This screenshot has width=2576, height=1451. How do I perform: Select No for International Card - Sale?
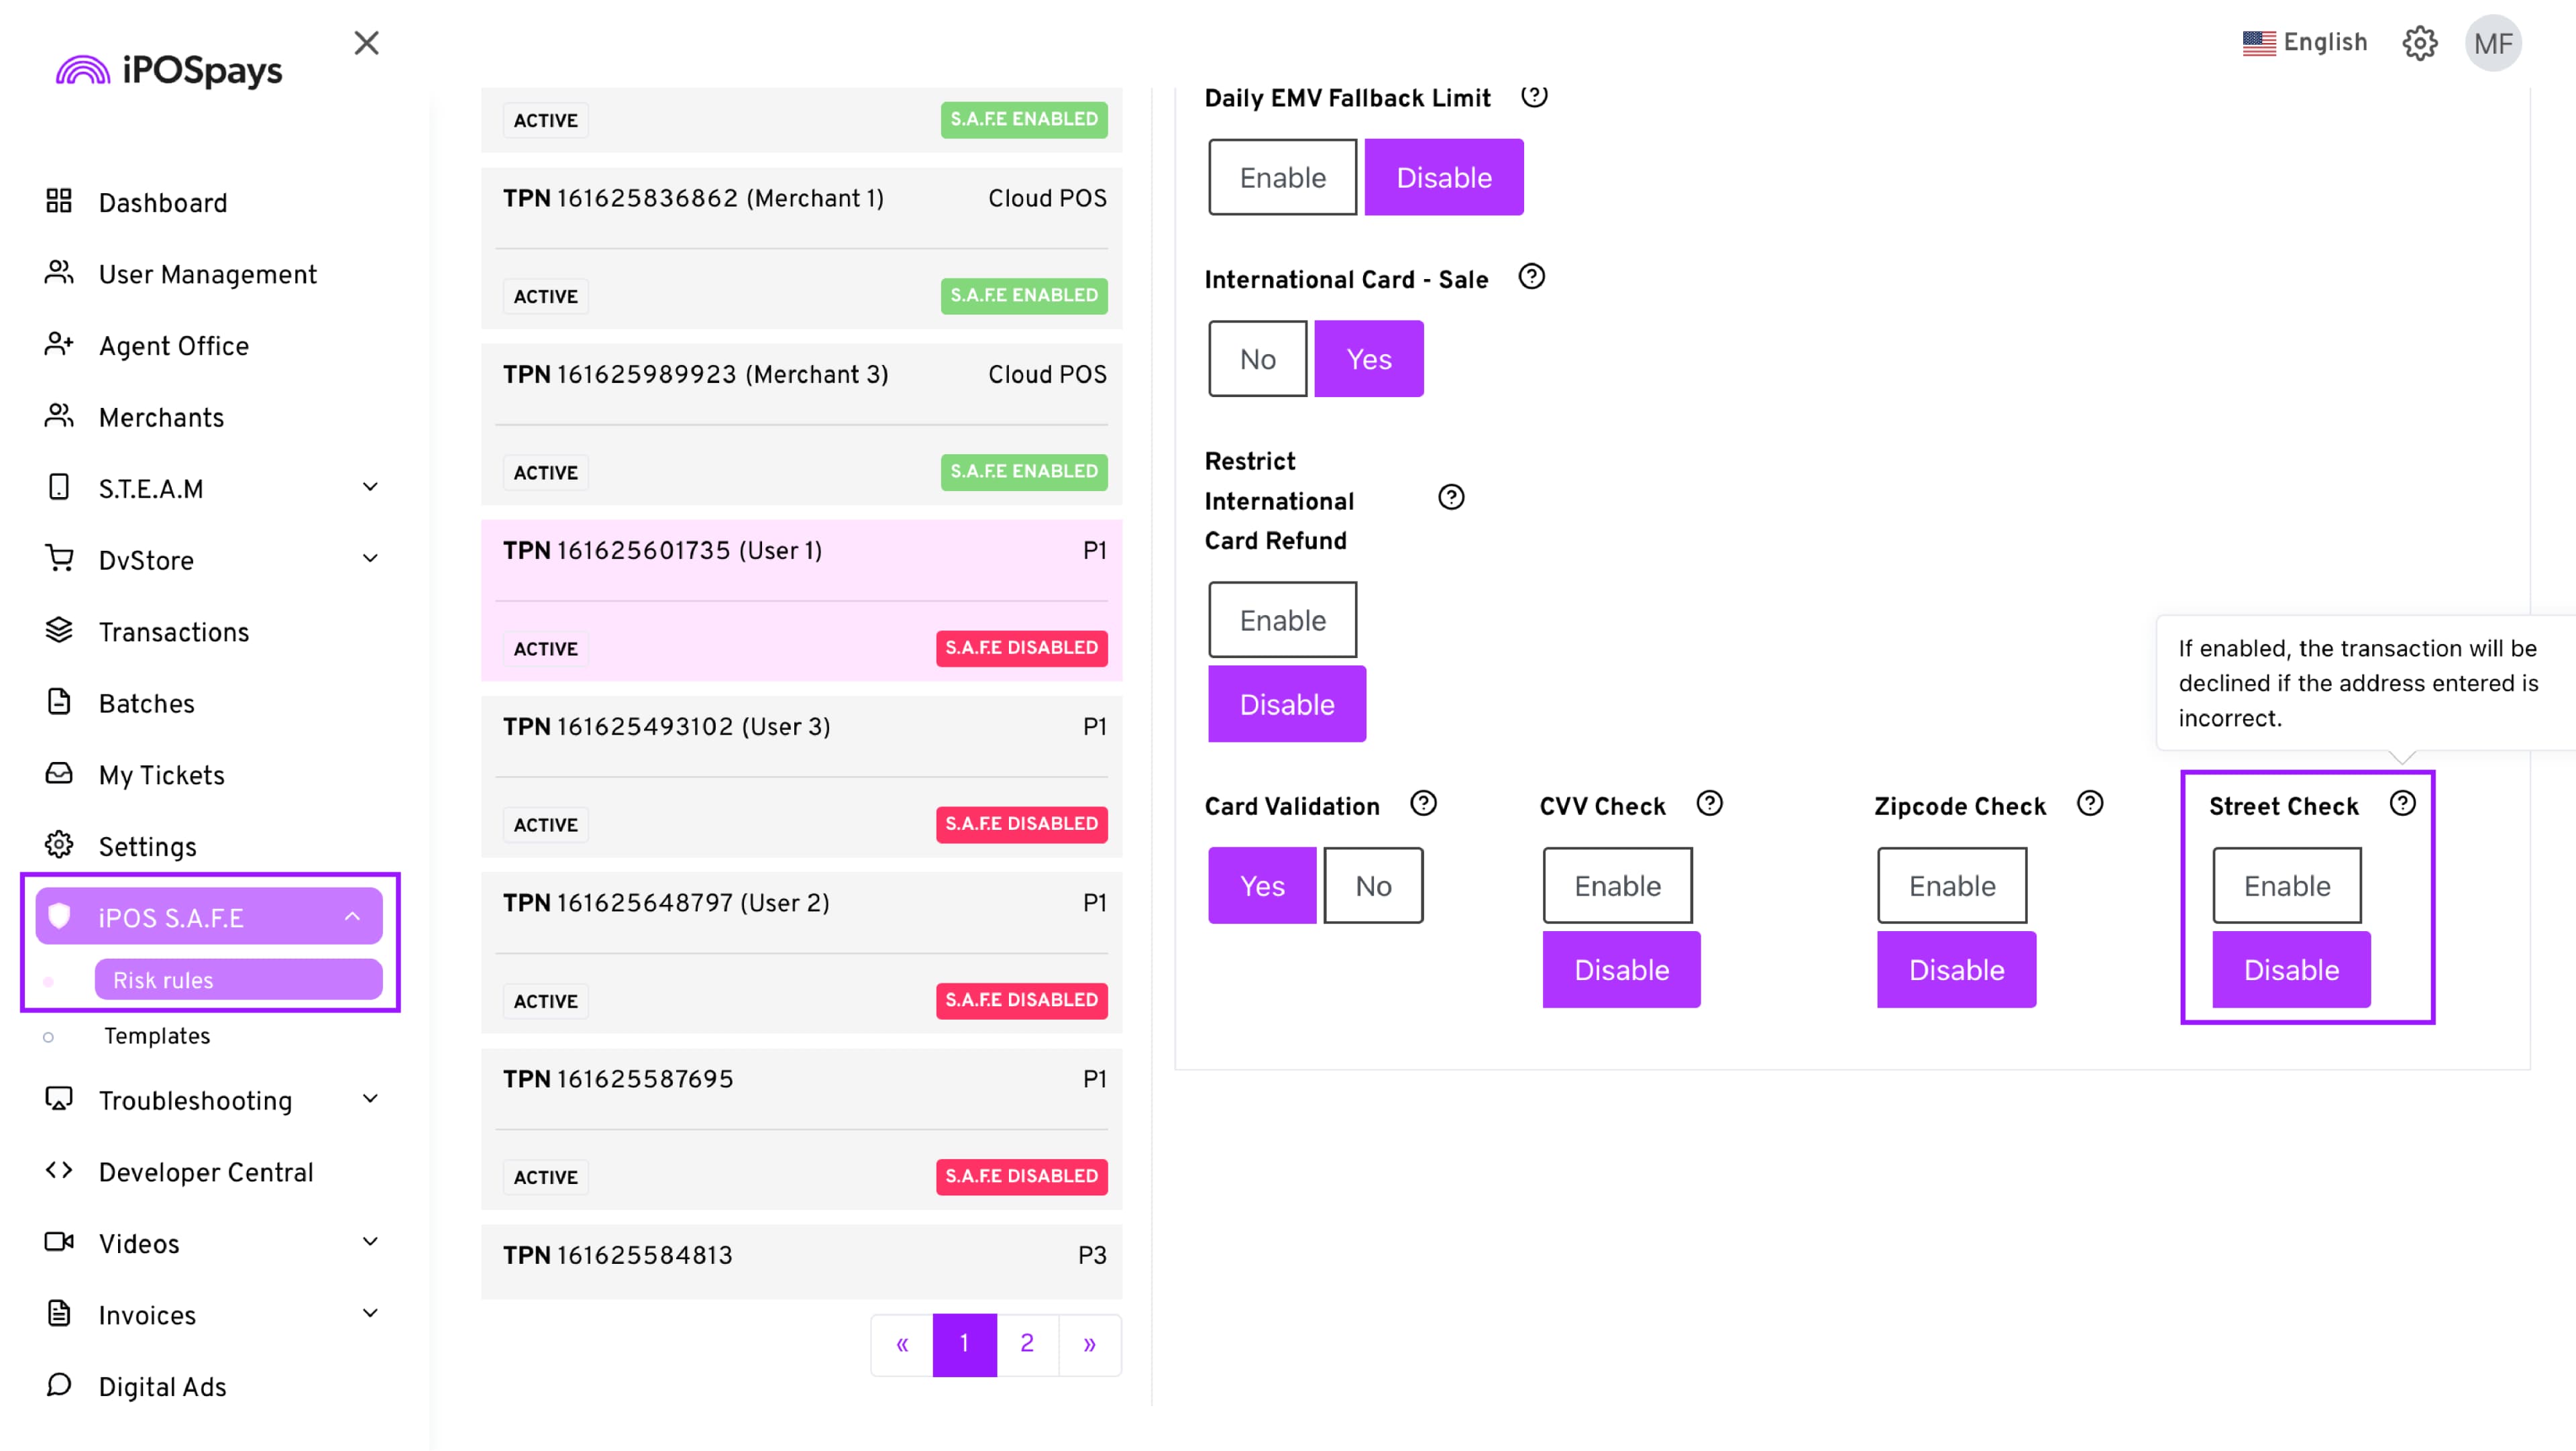(1257, 359)
